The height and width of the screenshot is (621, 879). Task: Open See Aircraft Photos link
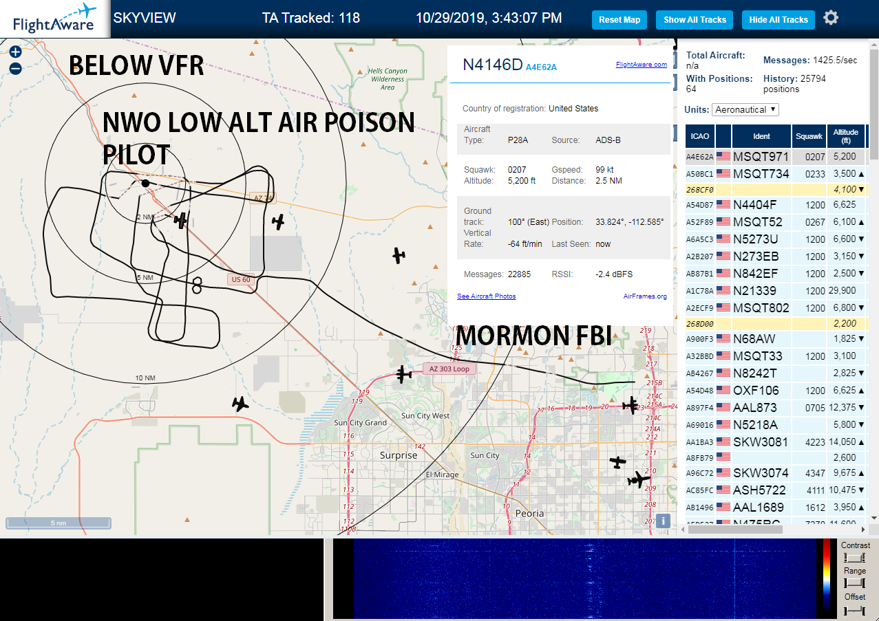click(487, 296)
